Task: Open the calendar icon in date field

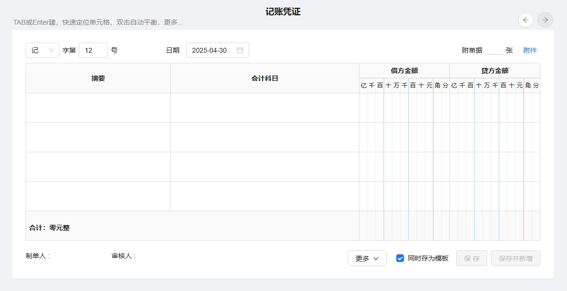Action: pos(240,50)
